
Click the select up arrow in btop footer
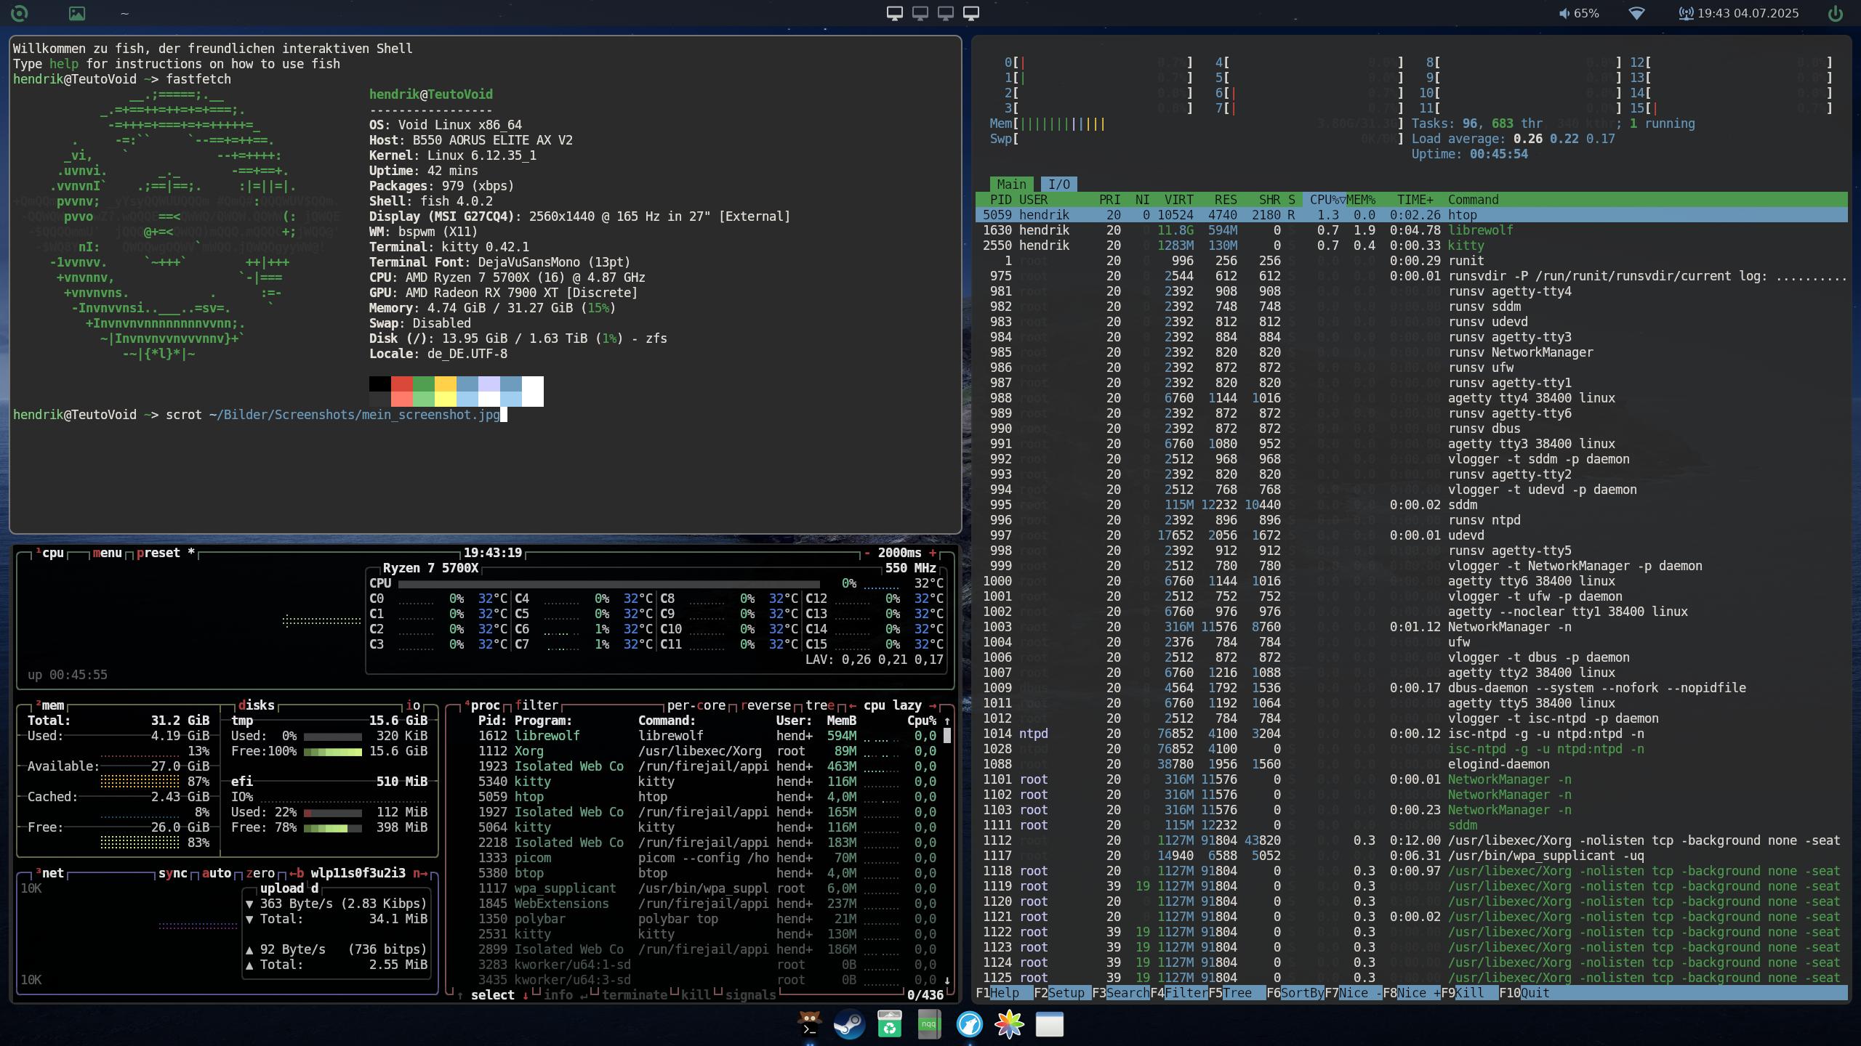(x=460, y=995)
